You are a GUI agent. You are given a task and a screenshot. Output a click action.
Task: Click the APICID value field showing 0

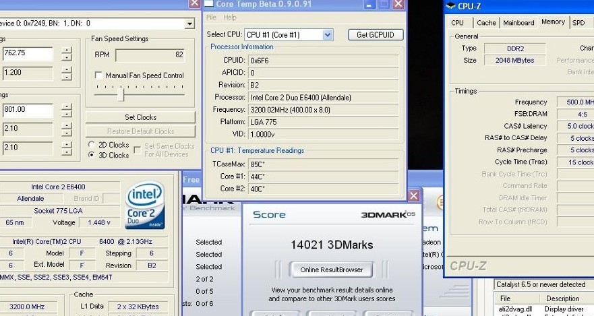[324, 73]
